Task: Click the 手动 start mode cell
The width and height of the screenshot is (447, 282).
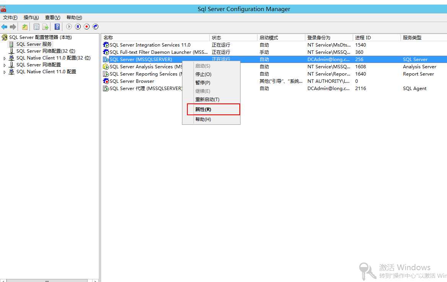Action: click(x=264, y=52)
